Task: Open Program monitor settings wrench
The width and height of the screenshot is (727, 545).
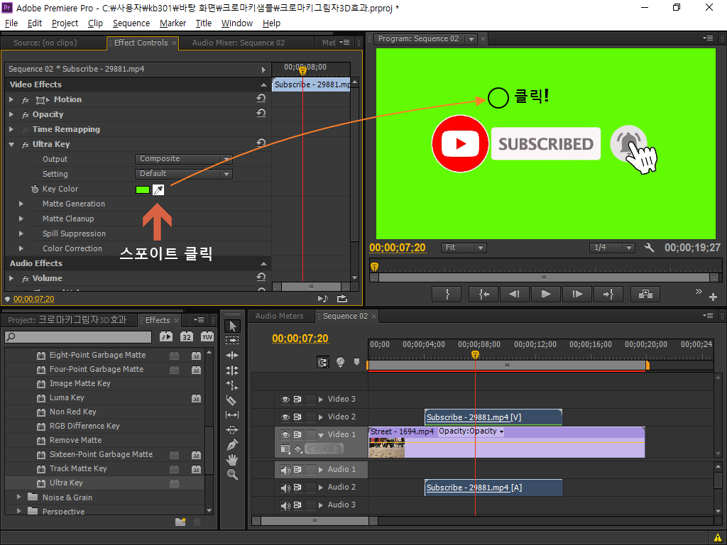Action: pos(649,248)
